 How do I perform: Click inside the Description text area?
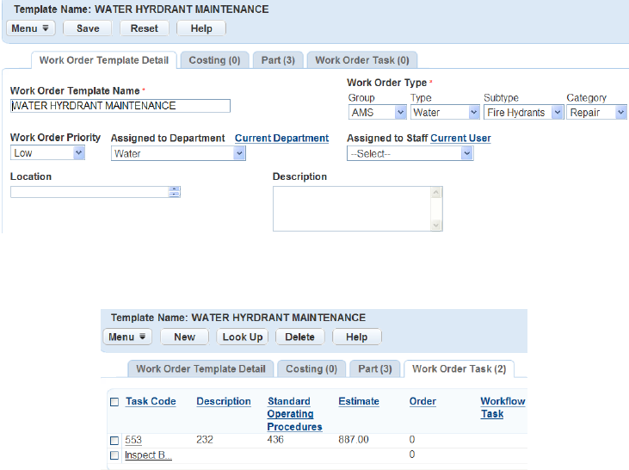pyautogui.click(x=351, y=208)
